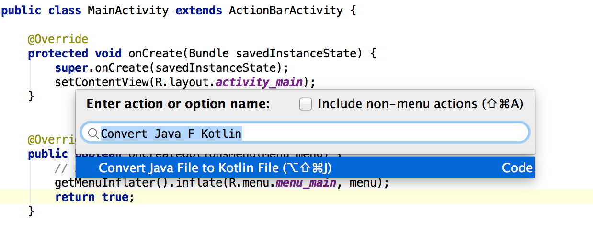Click the Include non-menu actions label text
This screenshot has height=234, width=593.
[421, 104]
